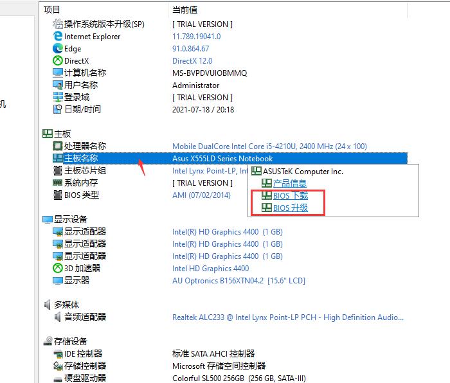Click the Edge browser icon
The image size is (450, 383).
pyautogui.click(x=58, y=48)
